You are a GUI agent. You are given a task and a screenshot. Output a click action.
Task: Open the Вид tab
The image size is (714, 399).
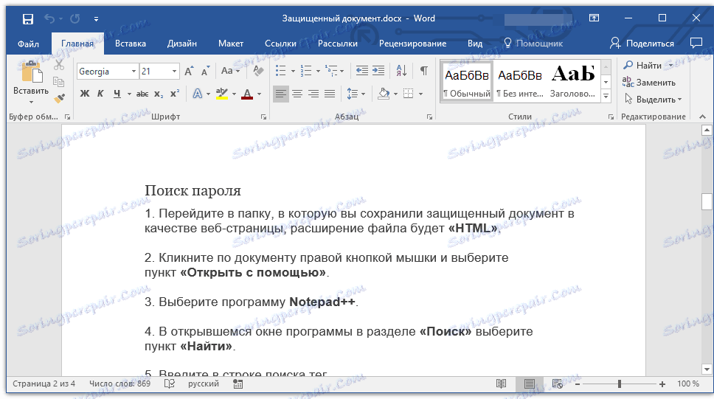[x=475, y=44]
